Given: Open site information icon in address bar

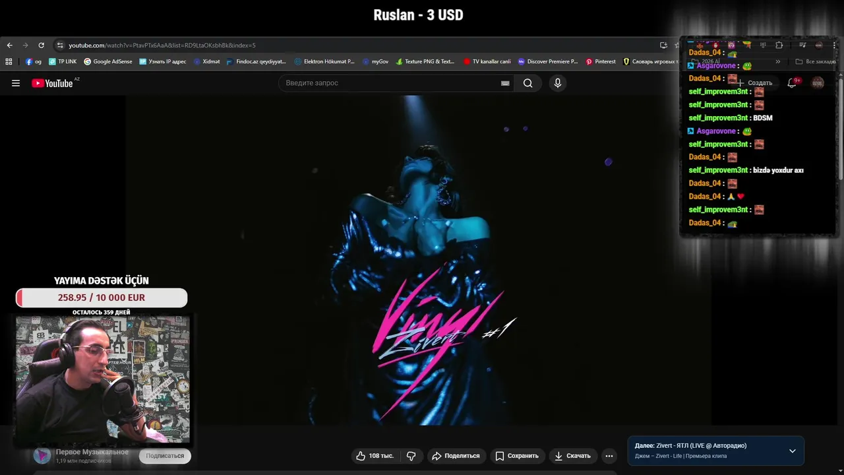Looking at the screenshot, I should (60, 45).
